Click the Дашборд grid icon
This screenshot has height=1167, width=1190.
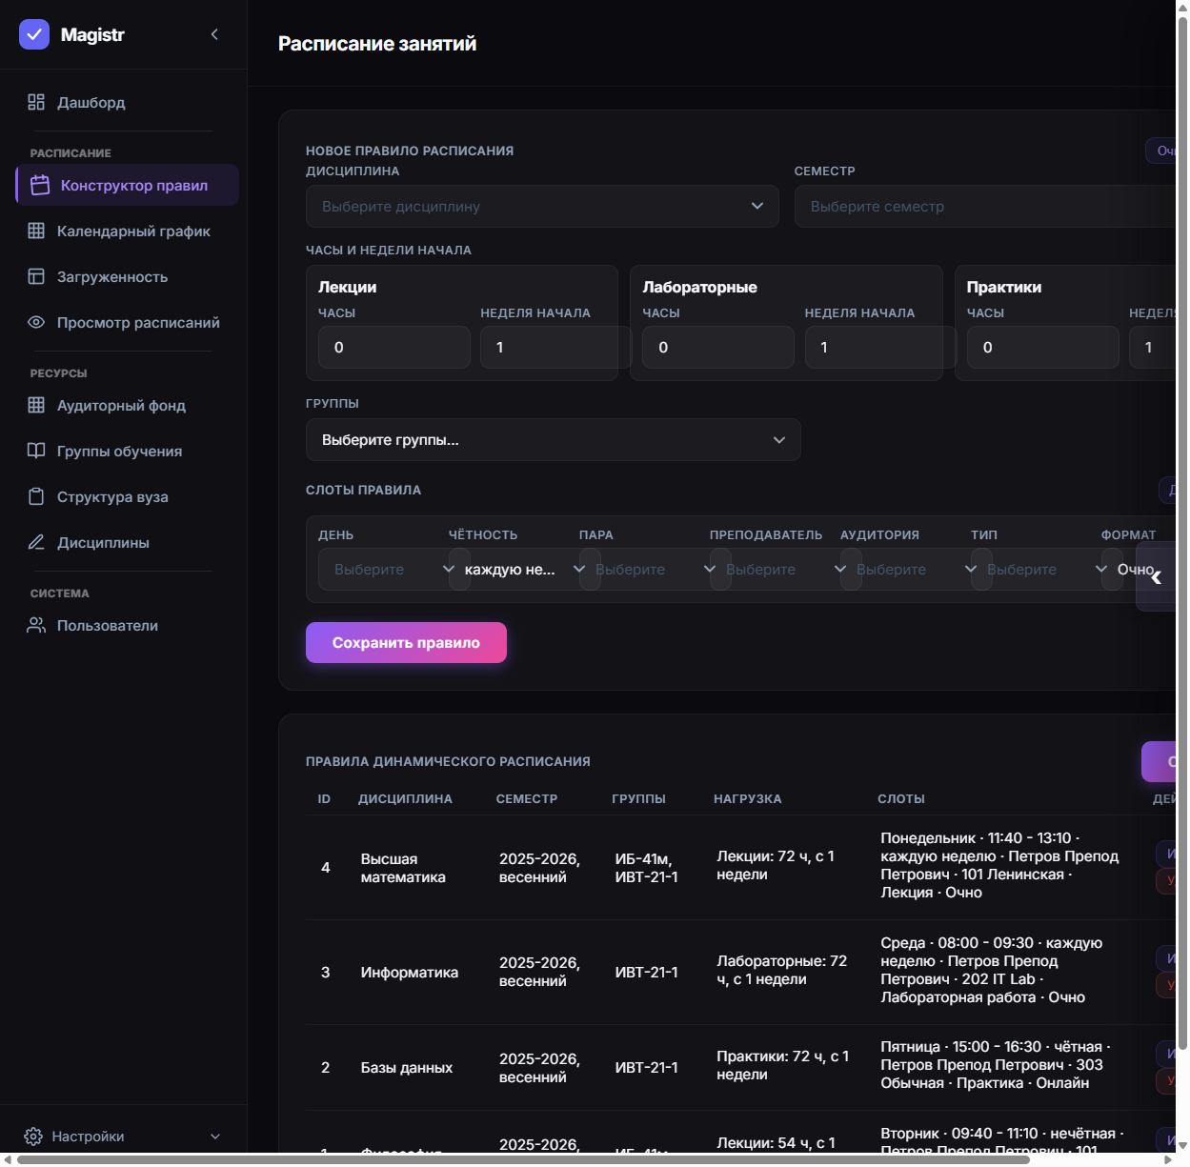[x=36, y=102]
